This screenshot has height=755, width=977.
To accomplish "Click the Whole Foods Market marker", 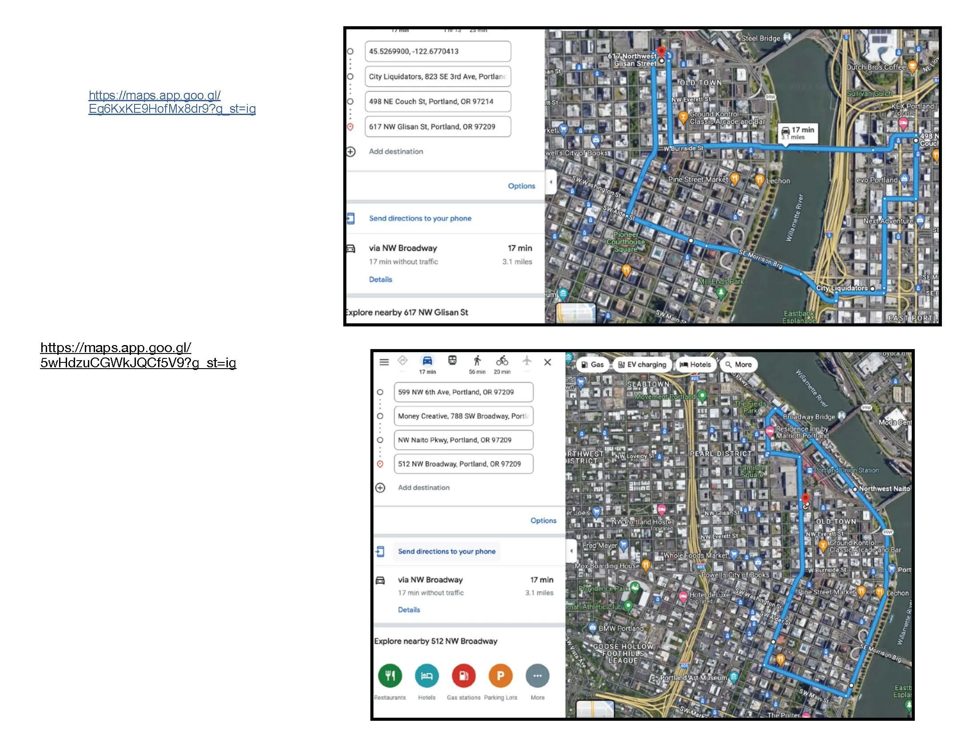I will (x=734, y=555).
